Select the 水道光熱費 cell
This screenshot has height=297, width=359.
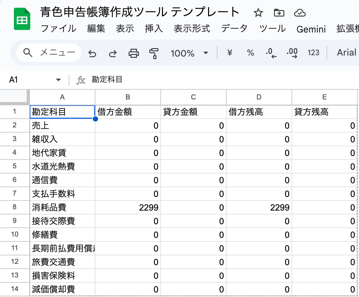tap(62, 166)
